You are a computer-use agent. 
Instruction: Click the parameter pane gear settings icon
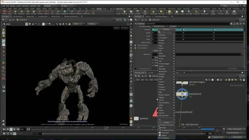coord(231,24)
